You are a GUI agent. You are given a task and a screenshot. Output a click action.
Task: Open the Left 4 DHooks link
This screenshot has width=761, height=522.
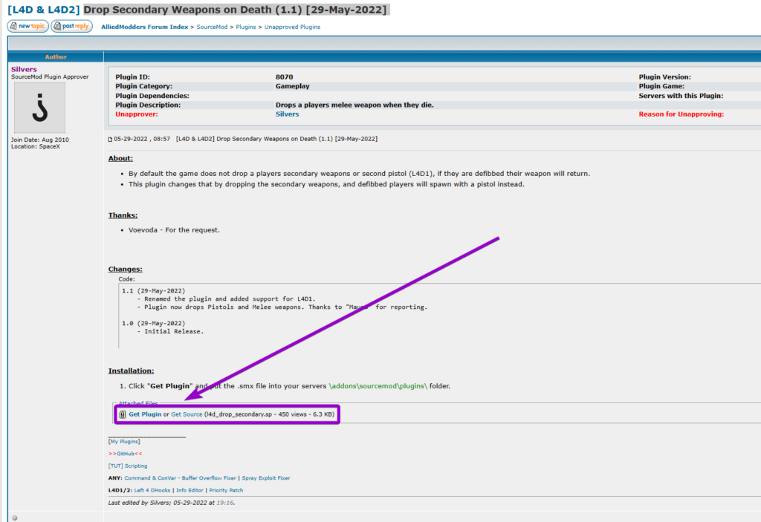(x=152, y=490)
